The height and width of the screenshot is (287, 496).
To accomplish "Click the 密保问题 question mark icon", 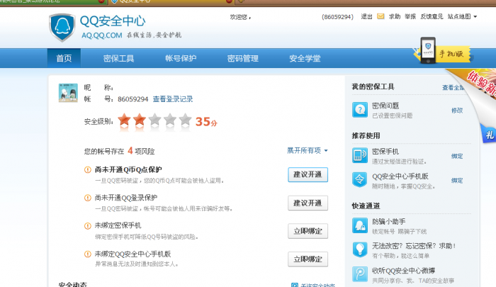I will [x=360, y=110].
